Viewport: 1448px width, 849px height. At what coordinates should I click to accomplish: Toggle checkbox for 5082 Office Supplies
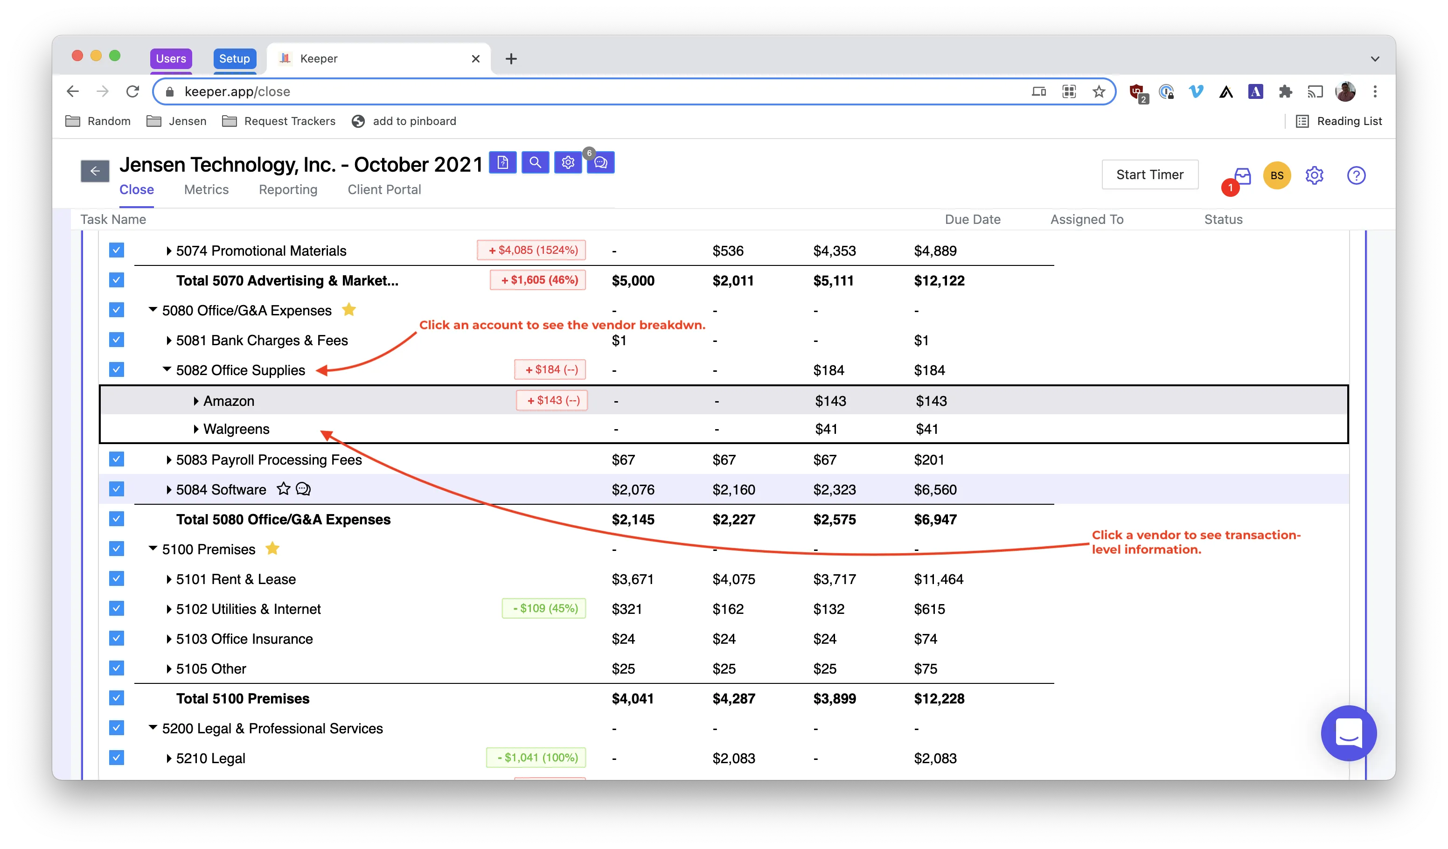coord(117,370)
